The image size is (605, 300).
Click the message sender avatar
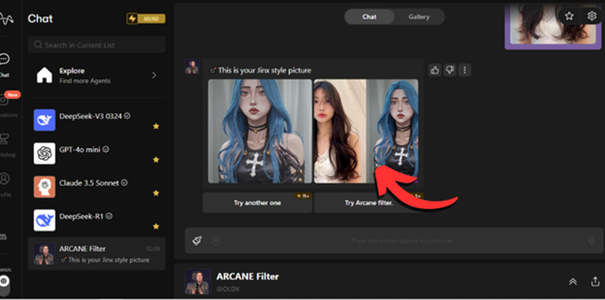[x=192, y=67]
